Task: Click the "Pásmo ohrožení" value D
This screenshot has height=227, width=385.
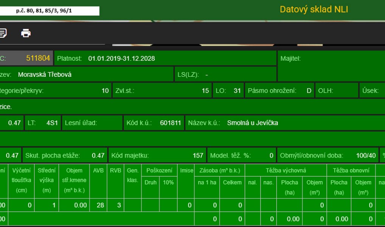Action: [309, 91]
